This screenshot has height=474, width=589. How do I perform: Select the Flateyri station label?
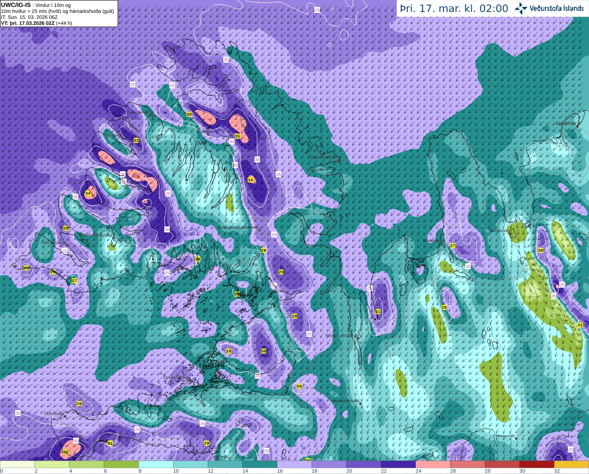(x=115, y=135)
